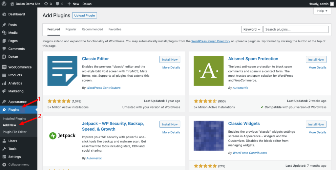Image resolution: width=336 pixels, height=170 pixels.
Task: Click the Marketing megaphone icon
Action: pyautogui.click(x=4, y=91)
